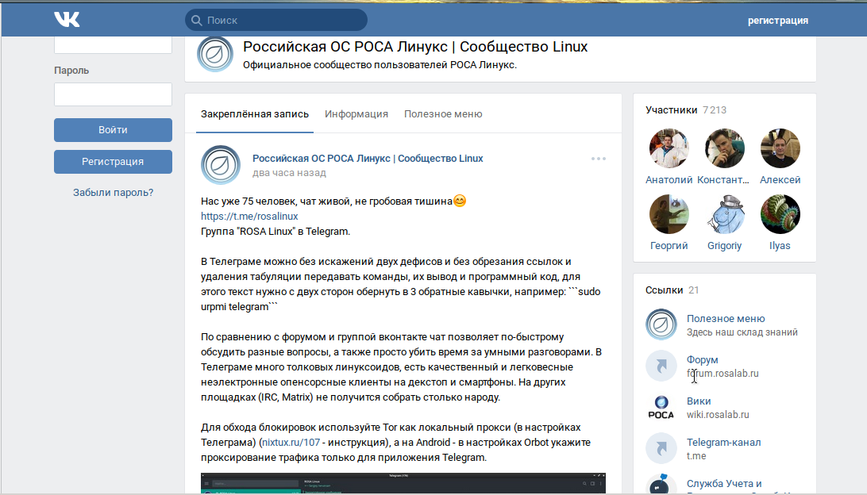
Task: Open the nixtux.ru/107 instruction link
Action: click(x=291, y=442)
